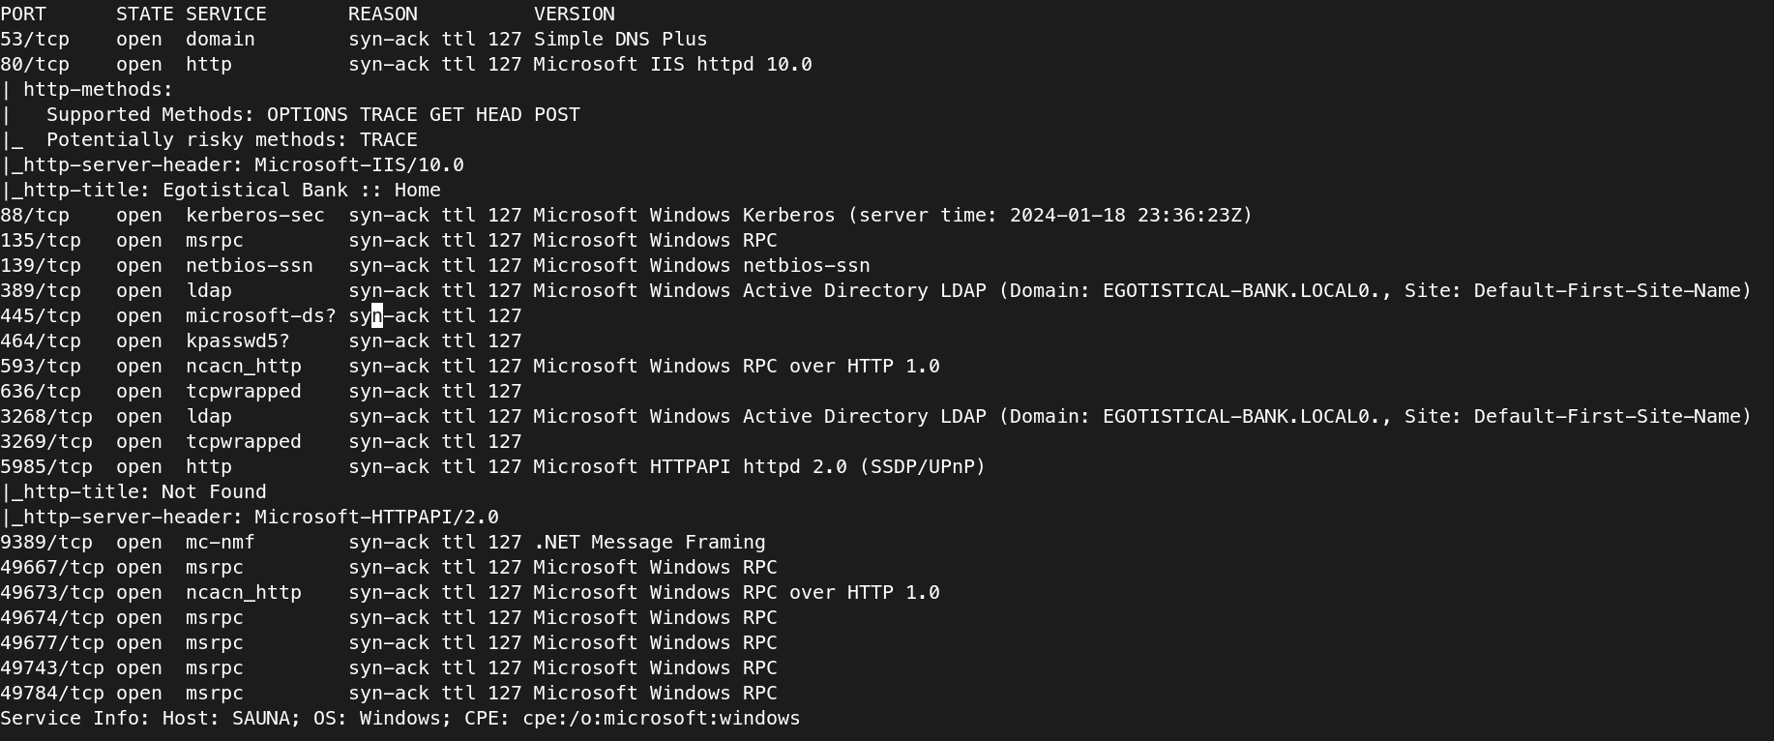Viewport: 1774px width, 741px height.
Task: Click the 'mc-nmf' service name
Action: 221,543
